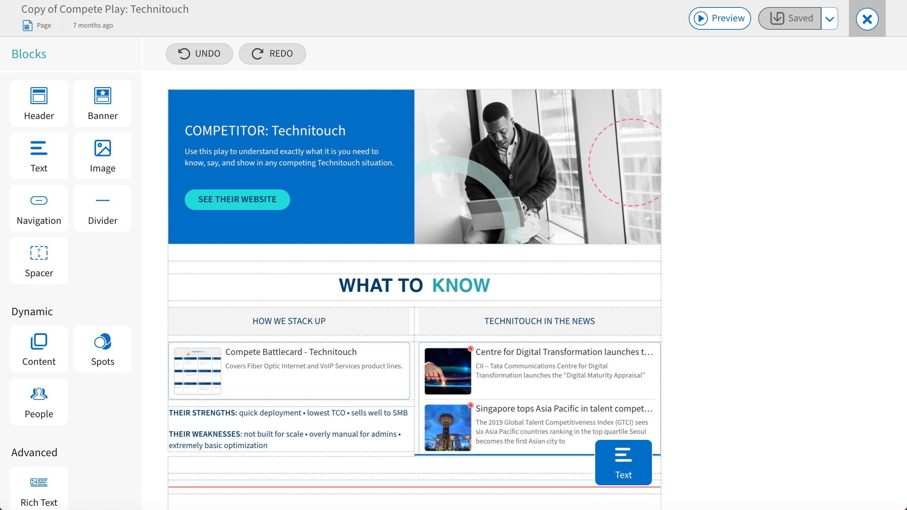Expand the Saved dropdown arrow
Screen dimensions: 907x510
pyautogui.click(x=829, y=18)
